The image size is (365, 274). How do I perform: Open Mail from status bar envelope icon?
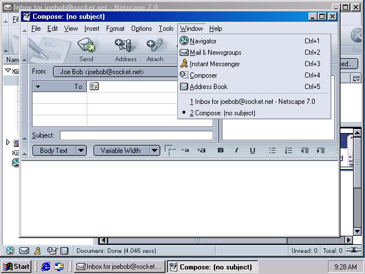tap(24, 251)
